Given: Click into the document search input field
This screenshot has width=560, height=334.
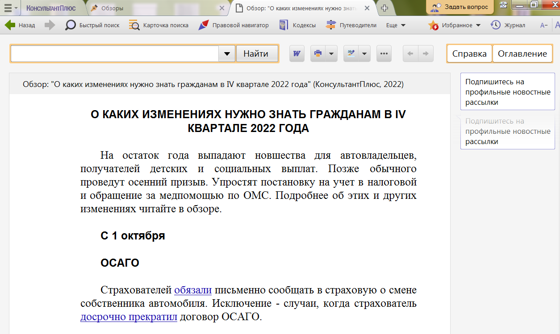Looking at the screenshot, I should click(114, 54).
